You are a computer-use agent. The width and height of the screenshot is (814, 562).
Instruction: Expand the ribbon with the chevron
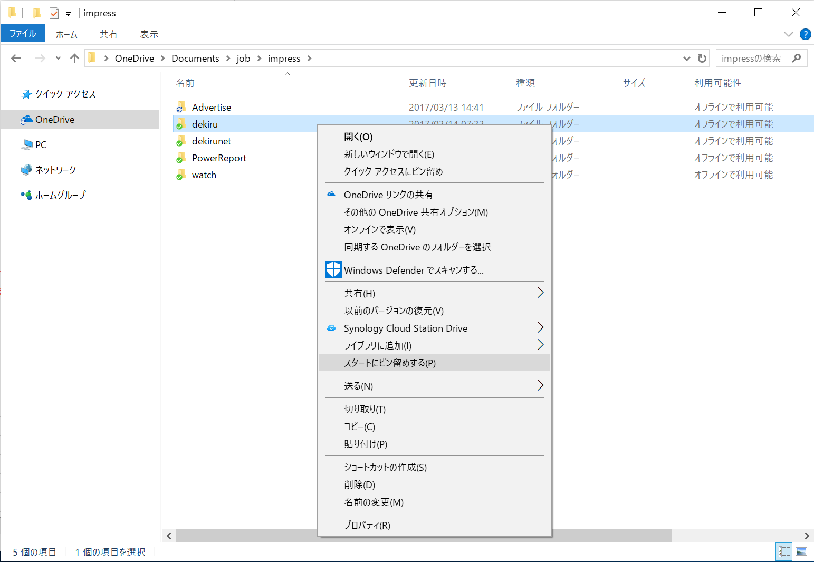[789, 34]
